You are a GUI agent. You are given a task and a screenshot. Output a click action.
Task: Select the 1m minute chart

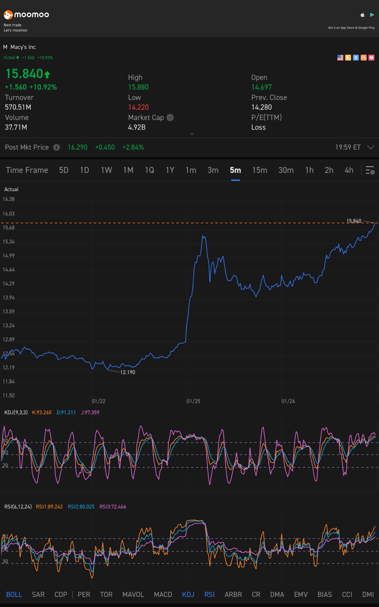[191, 170]
